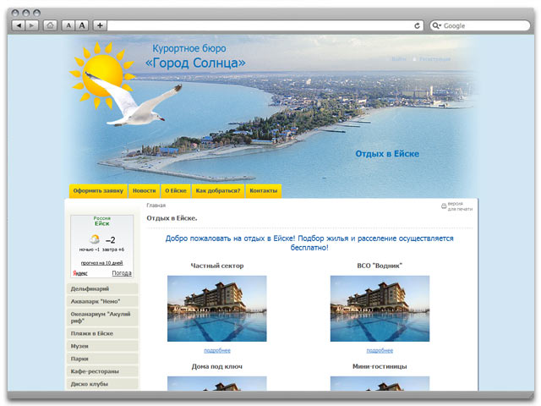541x406 pixels.
Task: Click the printer icon for print version
Action: [444, 206]
